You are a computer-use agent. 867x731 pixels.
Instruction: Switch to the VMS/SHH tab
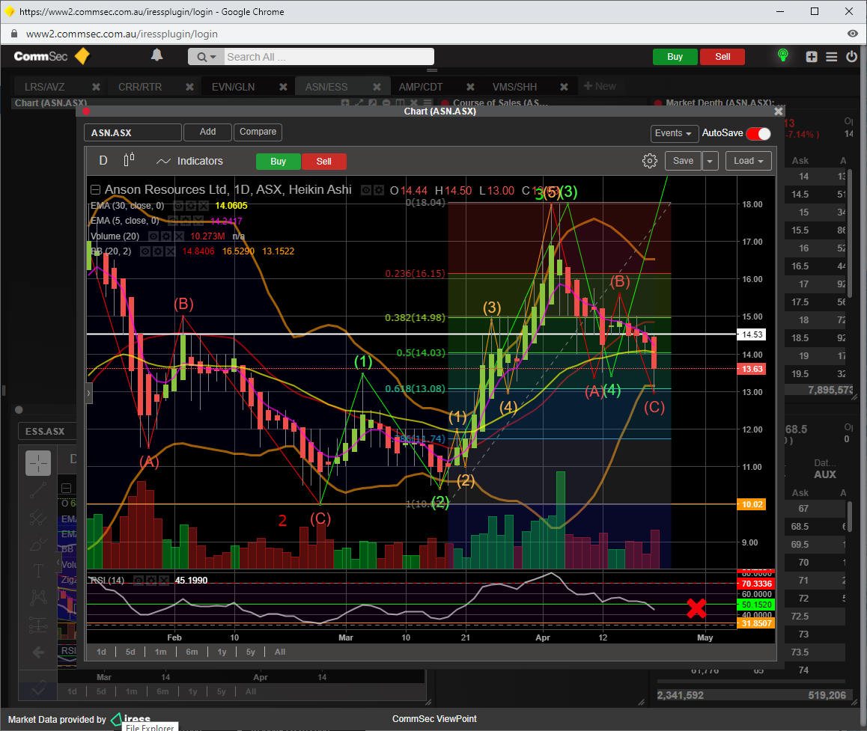coord(515,87)
